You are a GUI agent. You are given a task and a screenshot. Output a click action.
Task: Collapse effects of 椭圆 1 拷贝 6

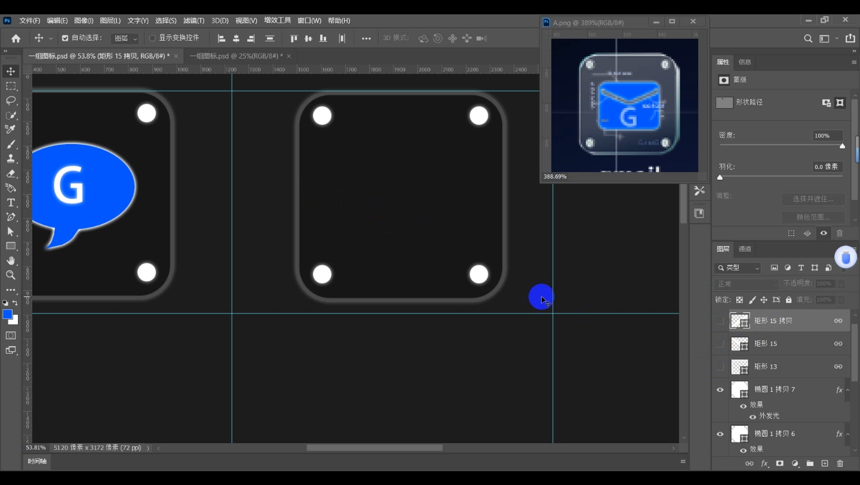[x=847, y=434]
